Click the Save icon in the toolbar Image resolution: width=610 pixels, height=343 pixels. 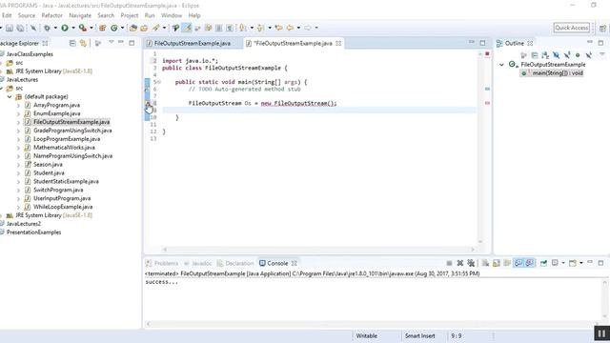coord(10,28)
